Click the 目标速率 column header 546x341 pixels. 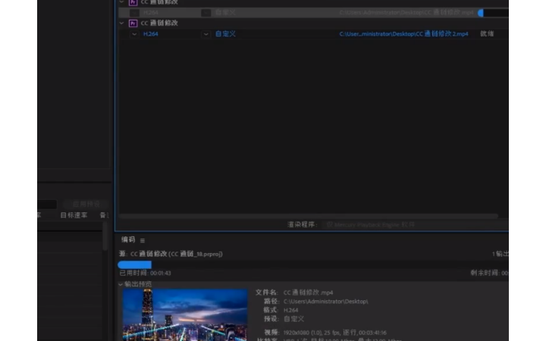coord(74,215)
